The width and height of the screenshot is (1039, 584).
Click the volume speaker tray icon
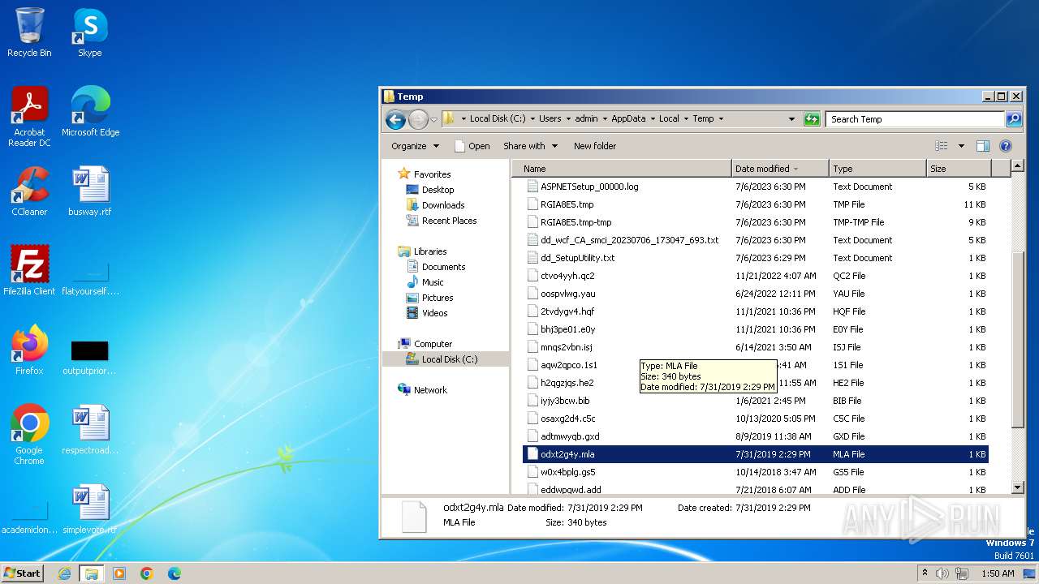pos(942,573)
